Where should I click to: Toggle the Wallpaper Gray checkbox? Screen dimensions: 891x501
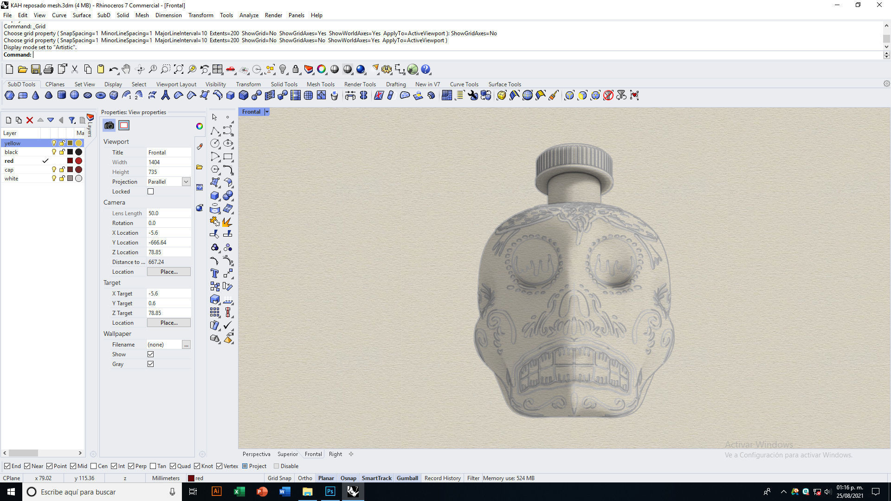[x=150, y=364]
